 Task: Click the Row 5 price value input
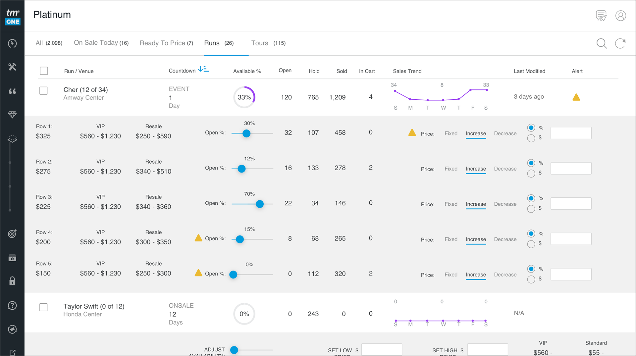click(x=571, y=274)
